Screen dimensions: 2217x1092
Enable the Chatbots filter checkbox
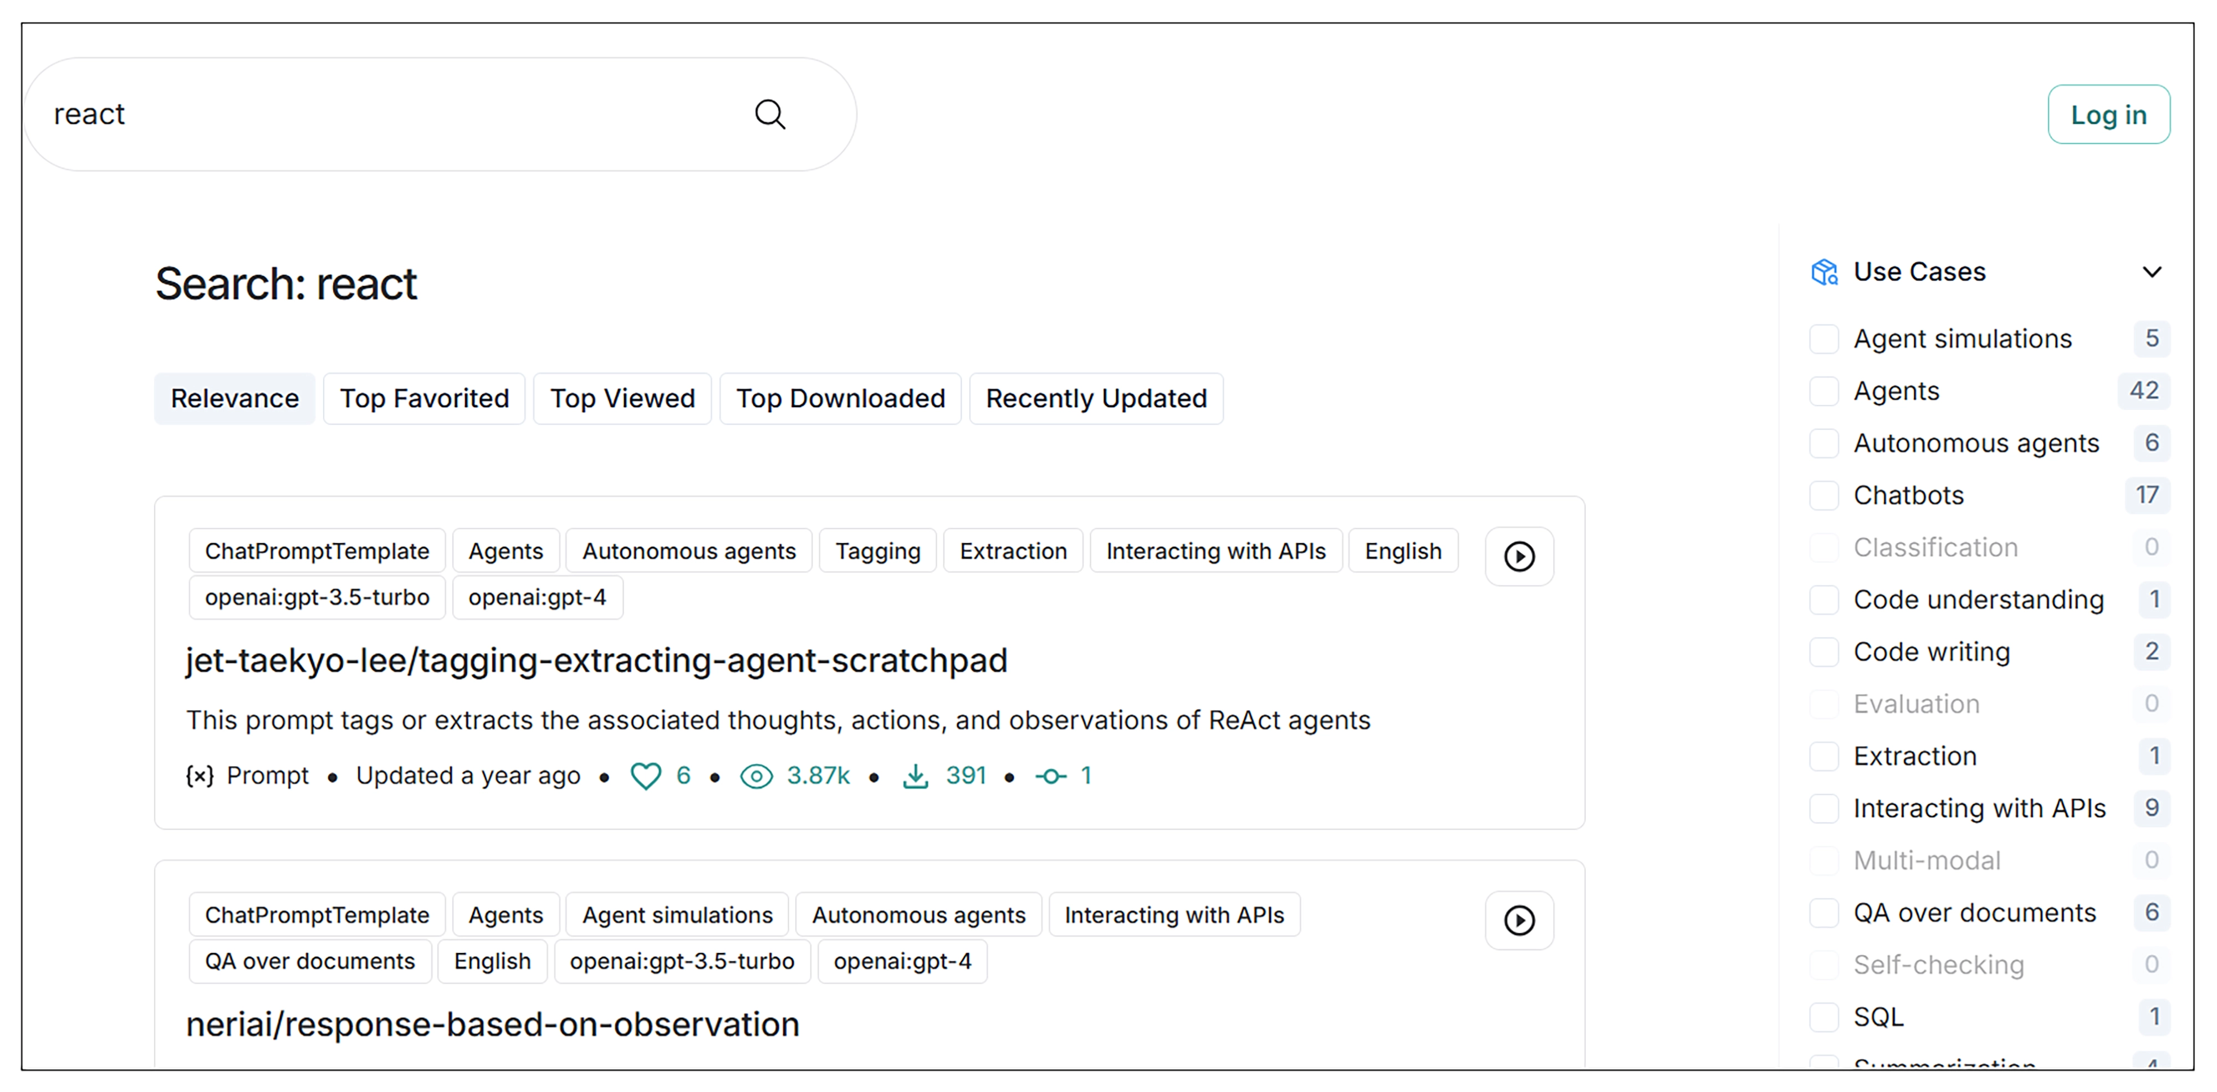1823,496
